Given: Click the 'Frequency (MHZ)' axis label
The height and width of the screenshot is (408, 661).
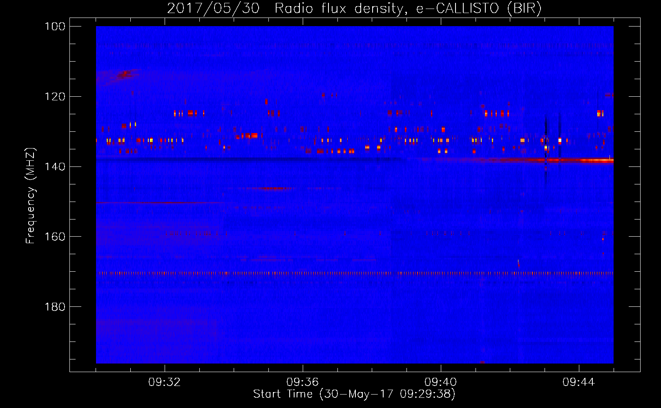Looking at the screenshot, I should 31,195.
